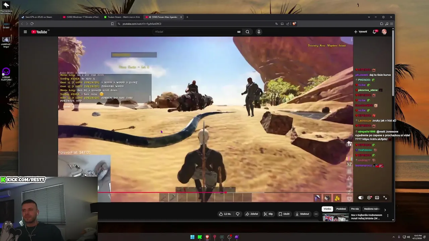Viewport: 429px width, 241px height.
Task: Open more actions three-dot menu under video
Action: pos(316,214)
